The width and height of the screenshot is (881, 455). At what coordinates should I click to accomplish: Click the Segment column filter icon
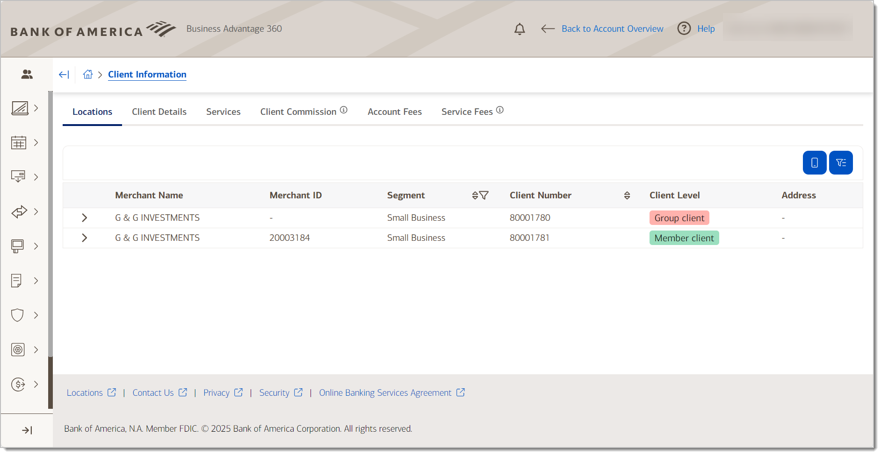coord(484,196)
